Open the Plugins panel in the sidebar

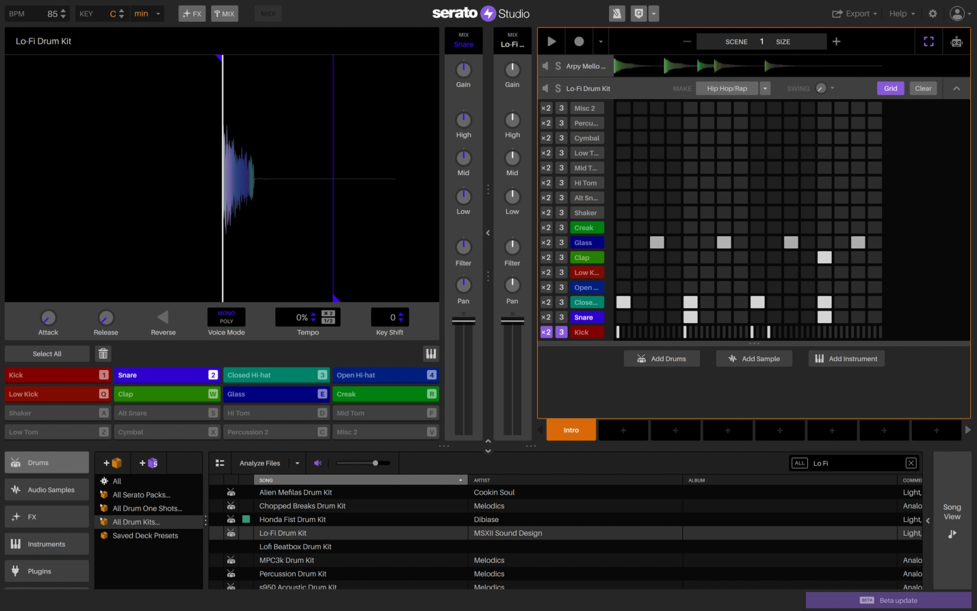pyautogui.click(x=47, y=571)
